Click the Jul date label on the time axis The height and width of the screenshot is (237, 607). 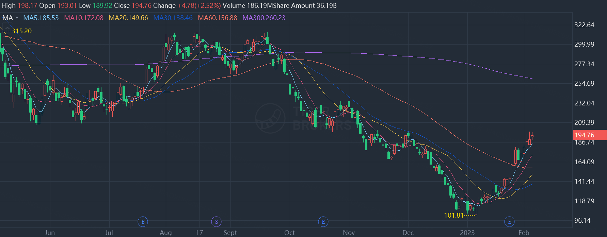(109, 233)
